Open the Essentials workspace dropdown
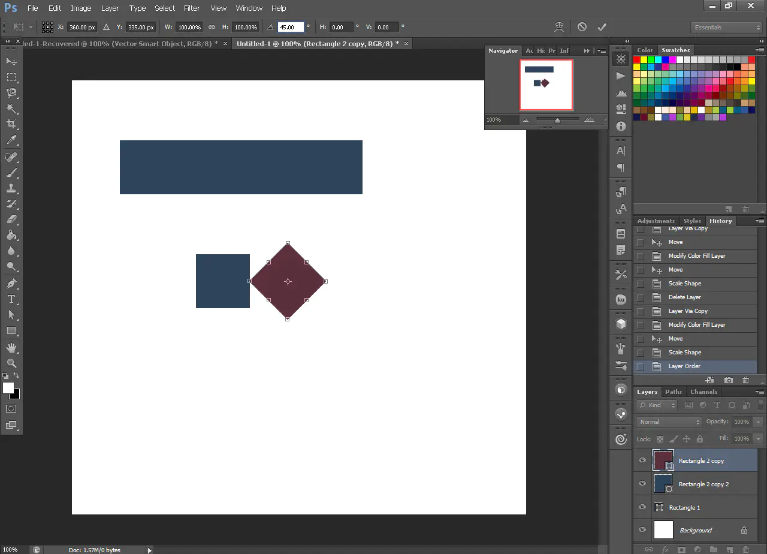Screen dimensions: 767x554 [x=726, y=28]
